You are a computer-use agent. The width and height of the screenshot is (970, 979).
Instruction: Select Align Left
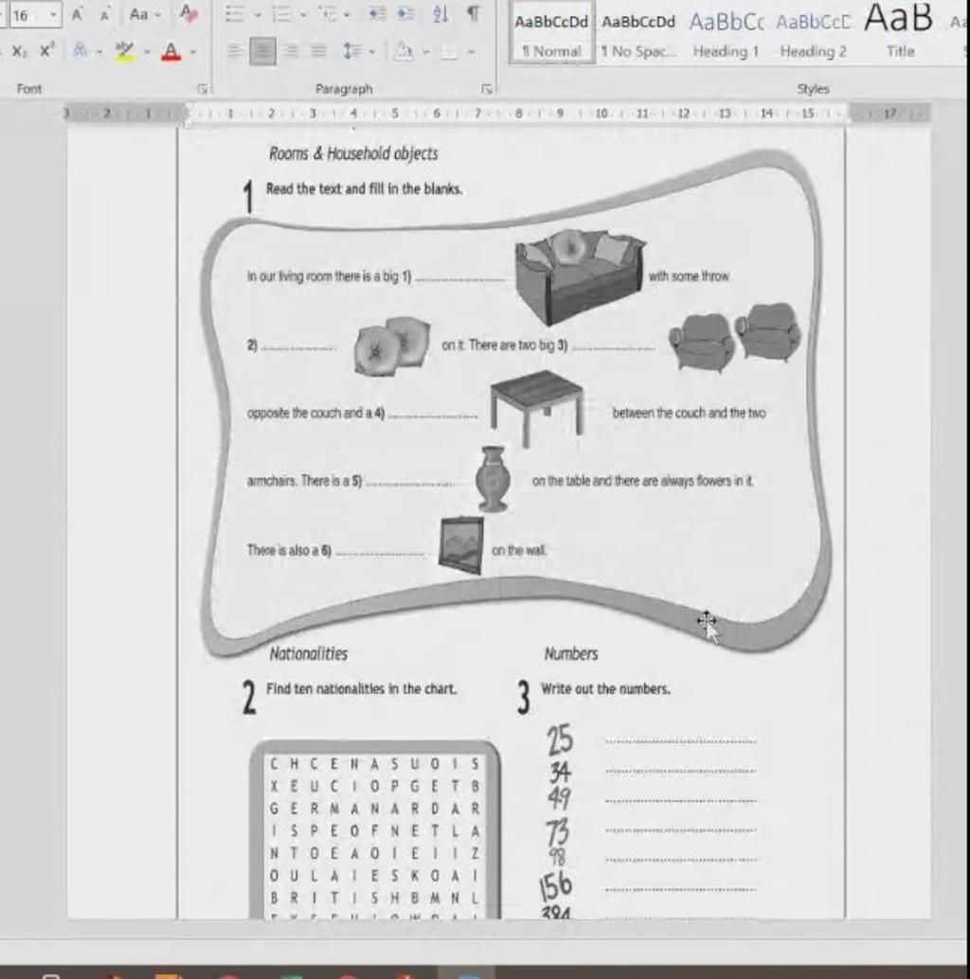point(234,50)
